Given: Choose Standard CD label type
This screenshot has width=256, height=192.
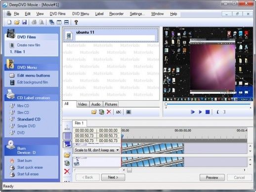Looking at the screenshot, I should [x=29, y=119].
